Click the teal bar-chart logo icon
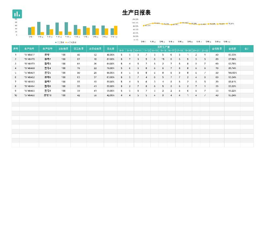Image resolution: width=261 pixels, height=229 pixels. [17, 14]
